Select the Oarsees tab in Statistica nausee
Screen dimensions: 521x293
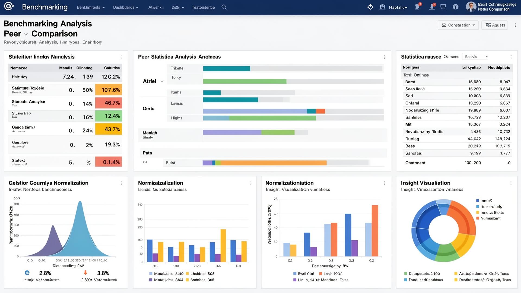451,57
